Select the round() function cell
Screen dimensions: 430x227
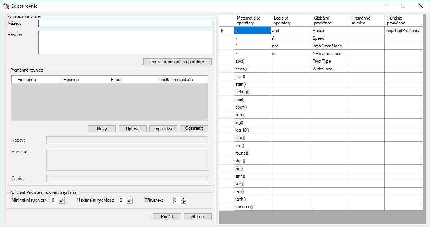pos(252,154)
